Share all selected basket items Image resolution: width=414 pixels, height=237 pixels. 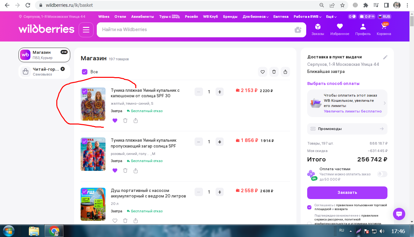(285, 72)
